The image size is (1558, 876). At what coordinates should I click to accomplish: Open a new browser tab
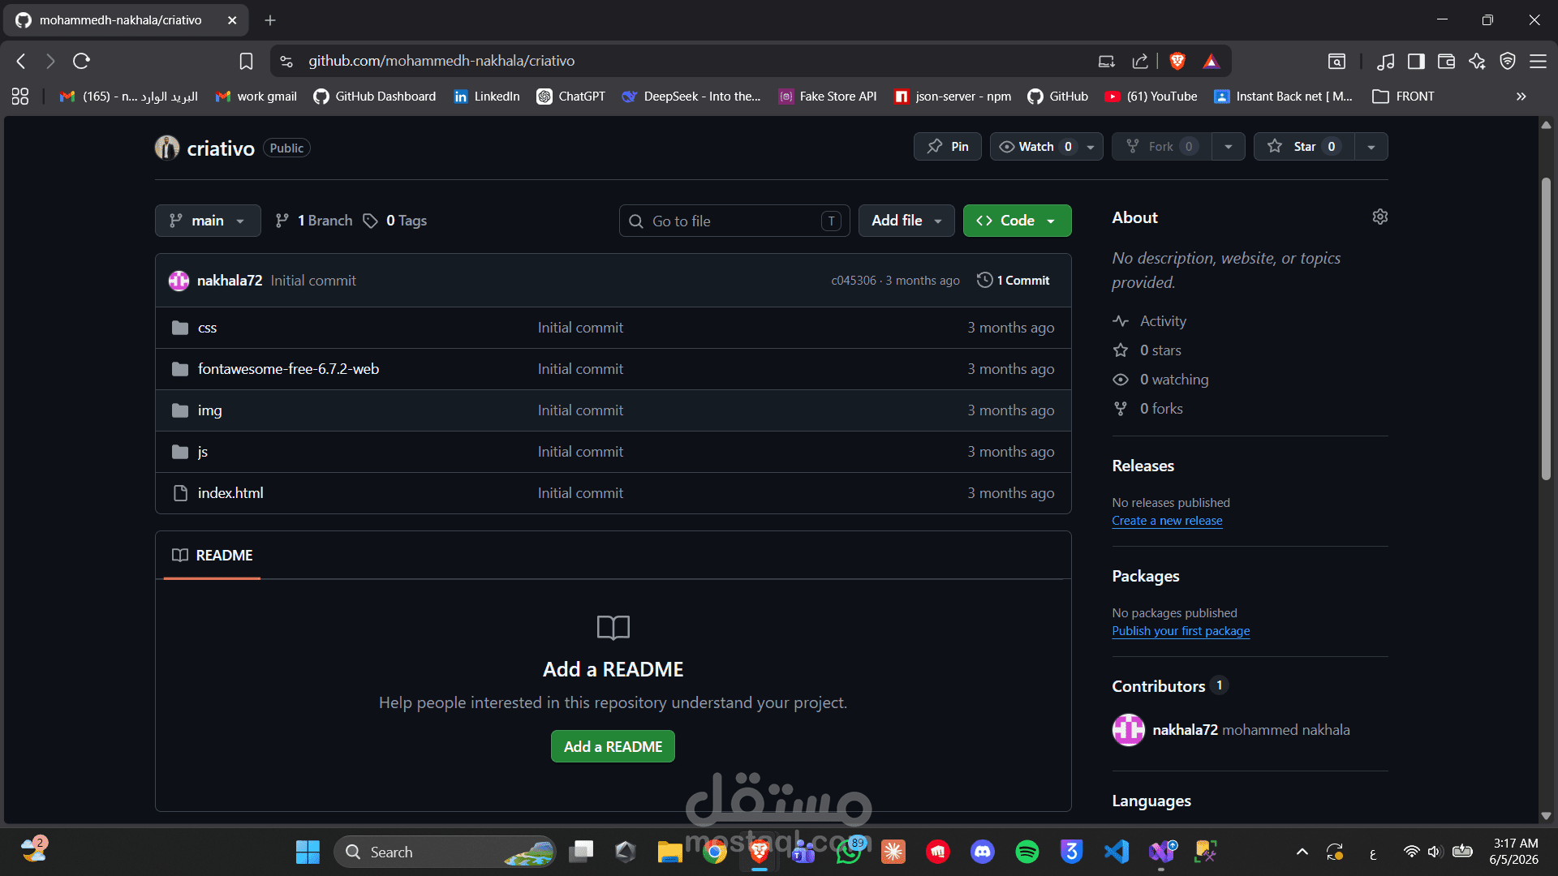[x=270, y=20]
